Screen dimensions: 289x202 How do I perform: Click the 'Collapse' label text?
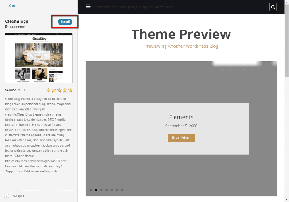[x=18, y=196]
